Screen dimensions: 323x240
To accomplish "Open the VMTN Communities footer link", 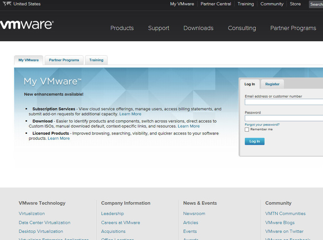I will pos(285,213).
